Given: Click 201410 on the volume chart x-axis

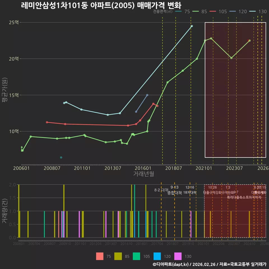Looking at the screenshot, I should (126, 244).
